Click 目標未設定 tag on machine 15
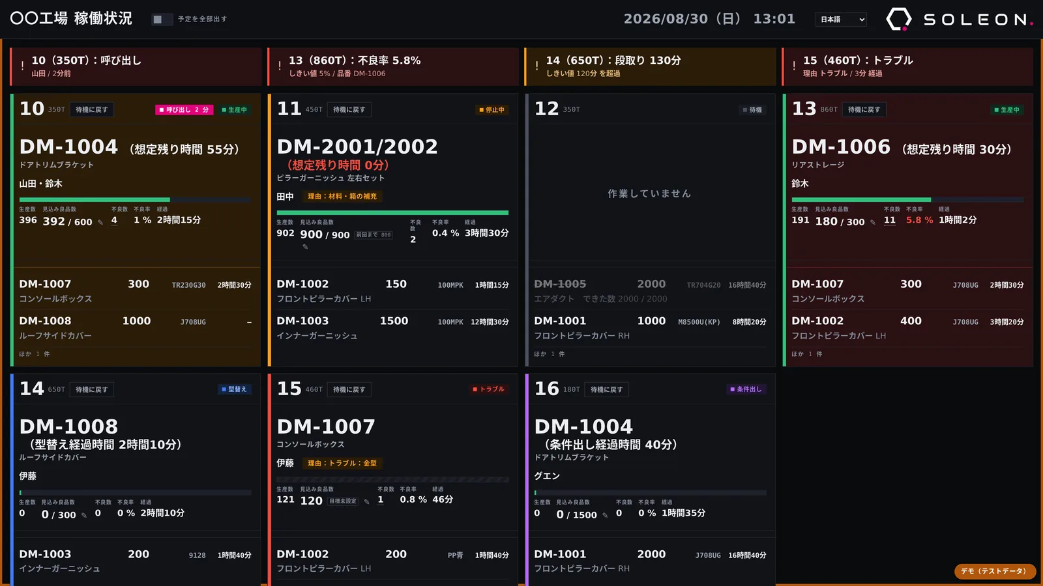The height and width of the screenshot is (586, 1043). click(343, 501)
